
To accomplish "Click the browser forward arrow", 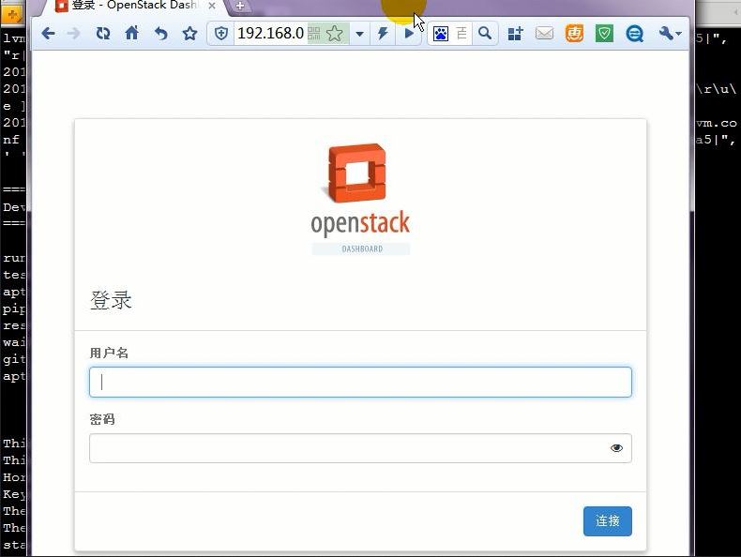I will [73, 34].
